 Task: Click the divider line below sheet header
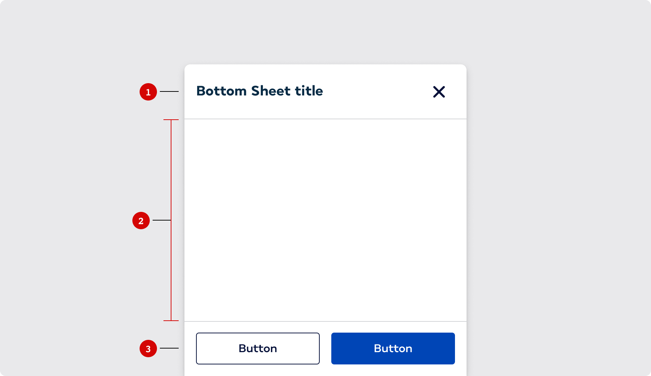[325, 119]
